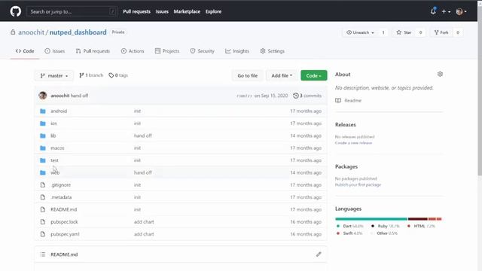Open Pull requests in top navigation
482x271 pixels.
(x=137, y=12)
